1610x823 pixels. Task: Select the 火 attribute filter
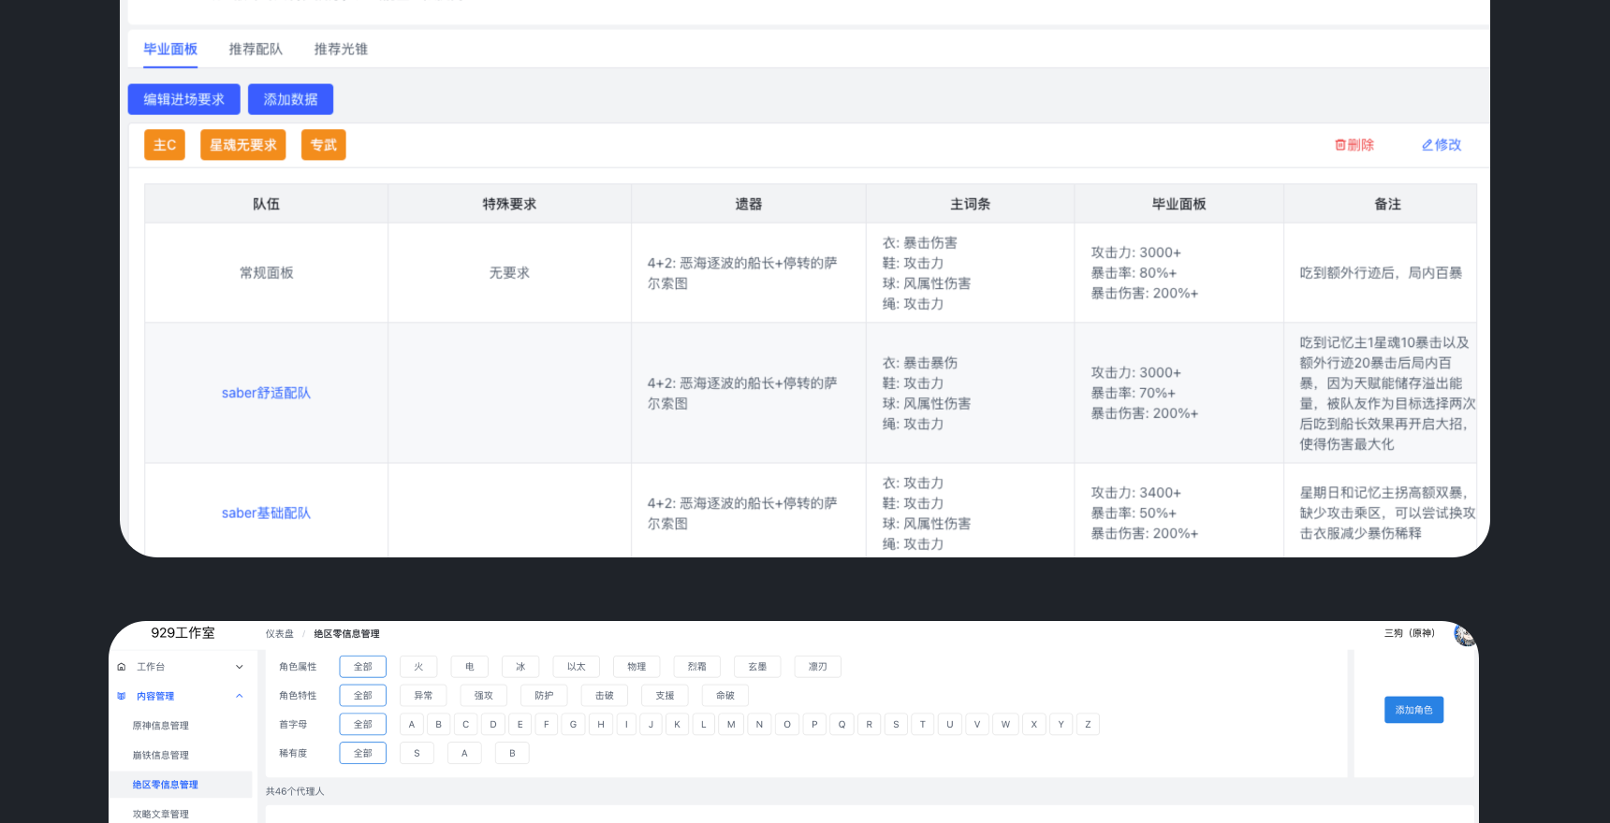point(418,667)
